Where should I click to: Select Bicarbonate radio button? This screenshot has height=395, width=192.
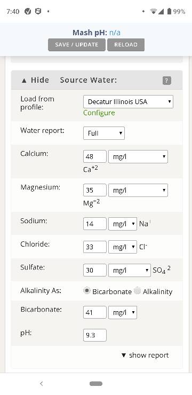[x=87, y=291]
